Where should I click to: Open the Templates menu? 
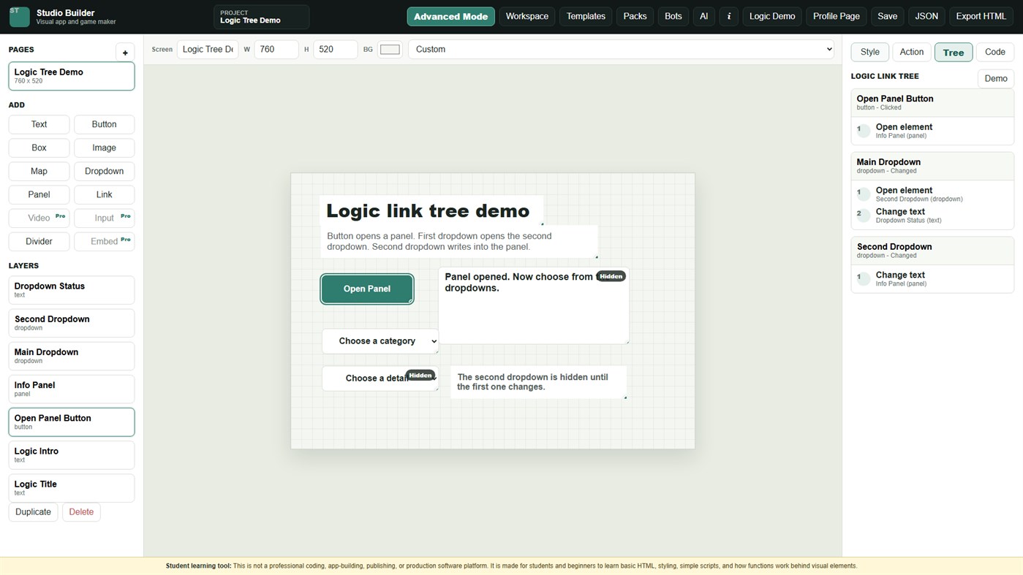pyautogui.click(x=586, y=16)
